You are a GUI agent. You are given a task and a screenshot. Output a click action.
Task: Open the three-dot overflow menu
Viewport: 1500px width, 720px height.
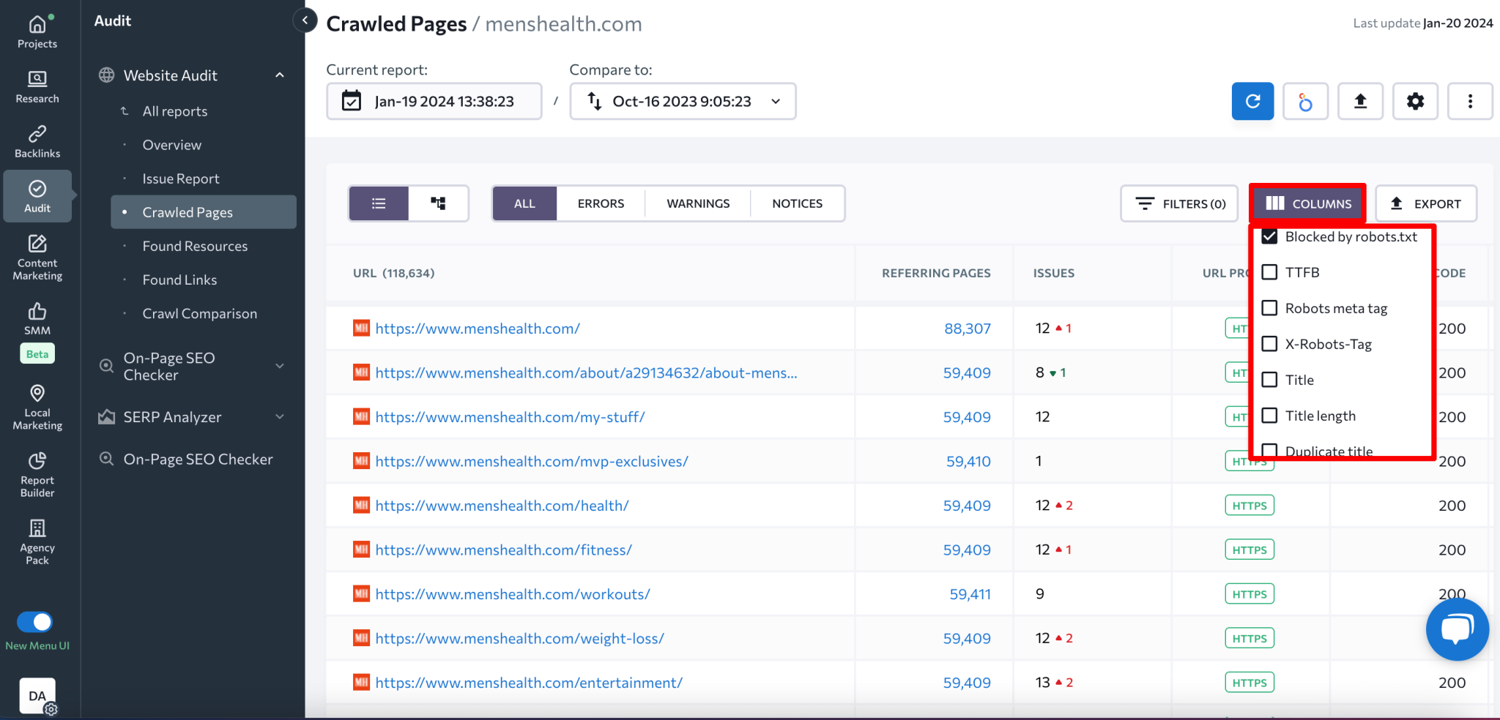click(x=1469, y=101)
